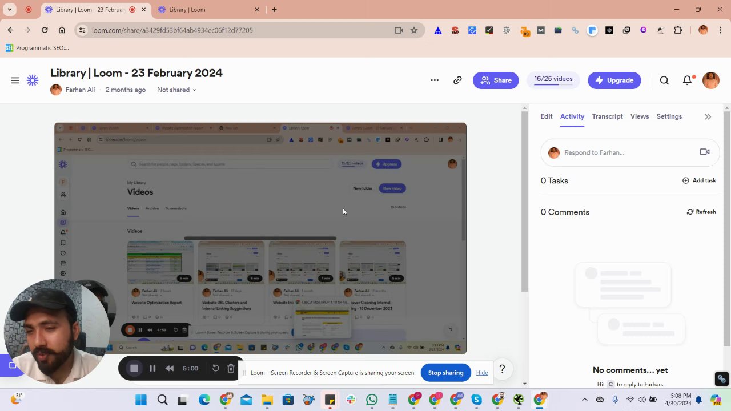The height and width of the screenshot is (411, 731).
Task: Open the help question mark button
Action: [502, 369]
